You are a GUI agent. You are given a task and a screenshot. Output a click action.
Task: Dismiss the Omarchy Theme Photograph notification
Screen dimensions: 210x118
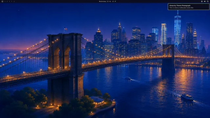pyautogui.click(x=188, y=7)
